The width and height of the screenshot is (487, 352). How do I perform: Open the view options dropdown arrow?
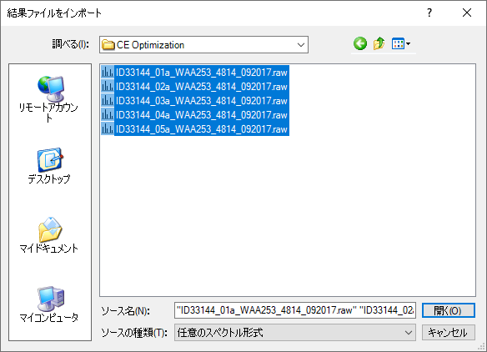click(409, 44)
